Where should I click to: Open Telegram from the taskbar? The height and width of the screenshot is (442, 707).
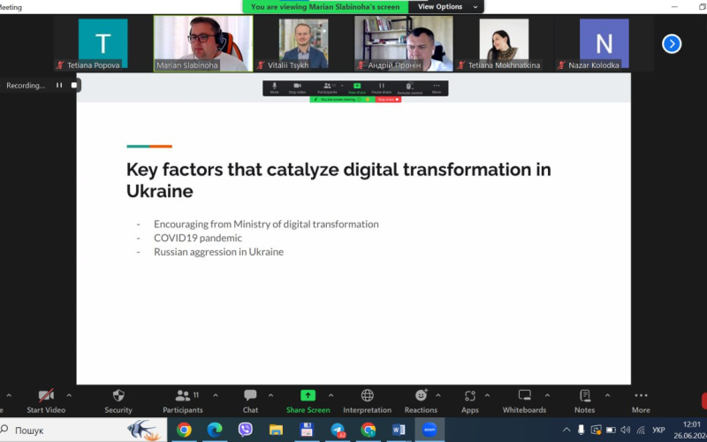coord(338,430)
